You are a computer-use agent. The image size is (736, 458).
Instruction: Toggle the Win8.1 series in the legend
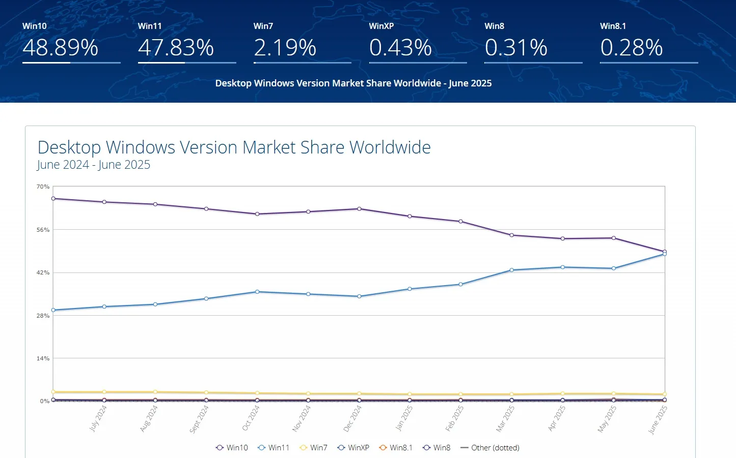click(396, 448)
